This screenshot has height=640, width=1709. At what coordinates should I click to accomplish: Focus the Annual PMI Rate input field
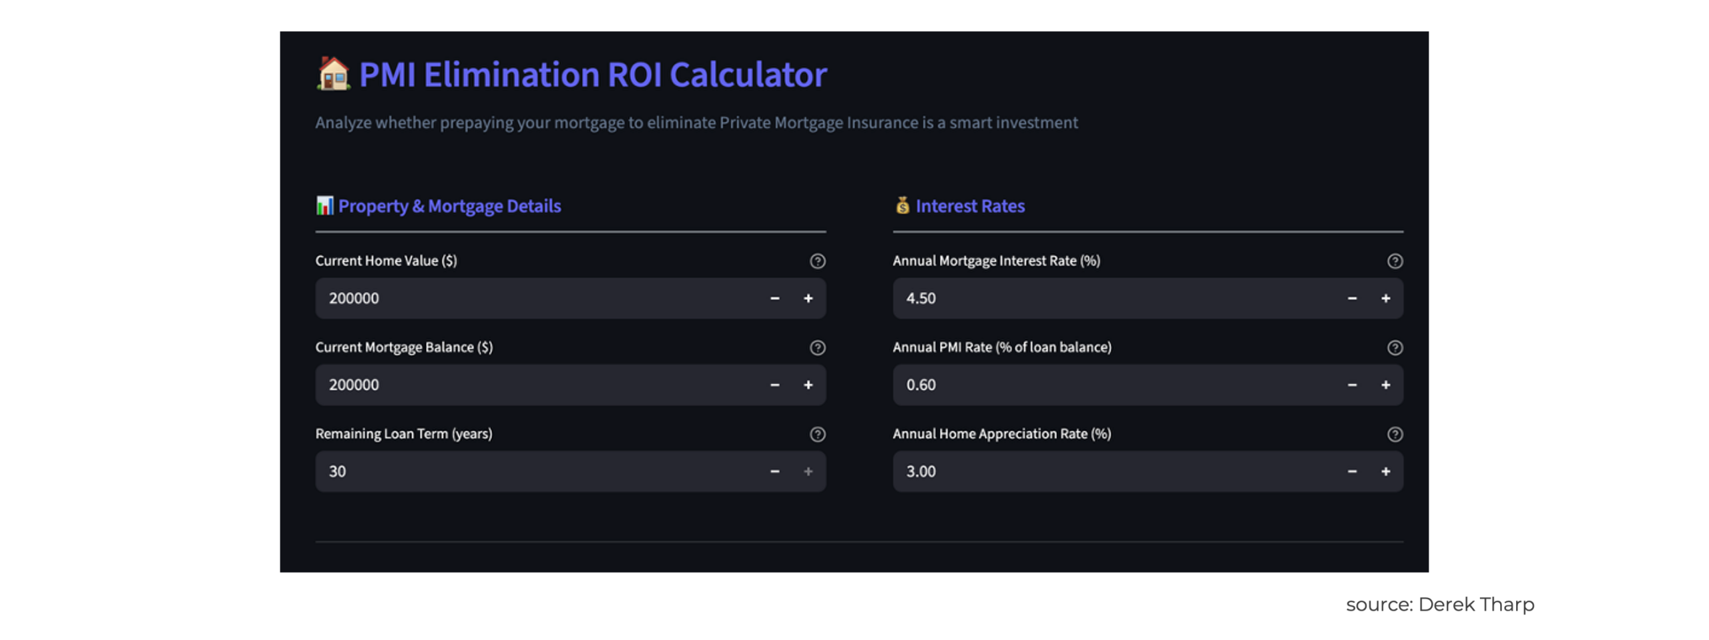1108,385
